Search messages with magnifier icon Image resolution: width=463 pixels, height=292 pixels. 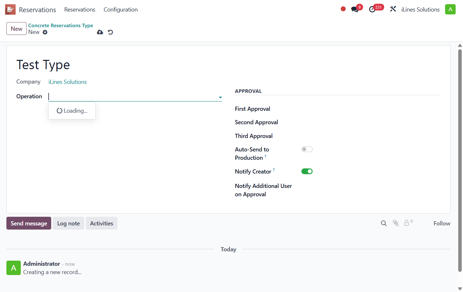(384, 223)
